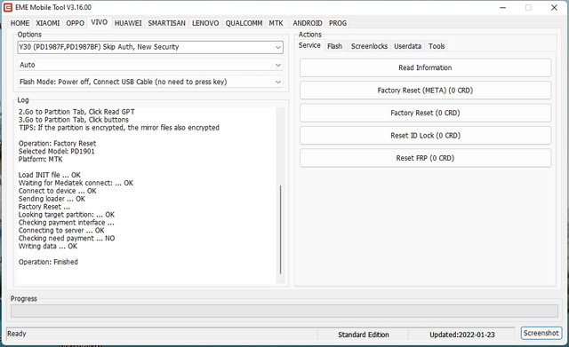This screenshot has height=347, width=569.
Task: Switch to the ANDROID tab
Action: [308, 23]
